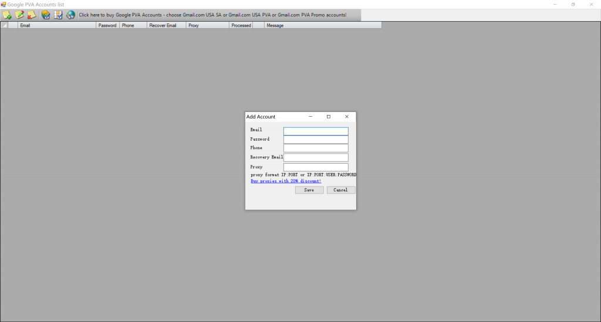Minimize the Add Account dialog
The image size is (601, 322).
coord(310,117)
